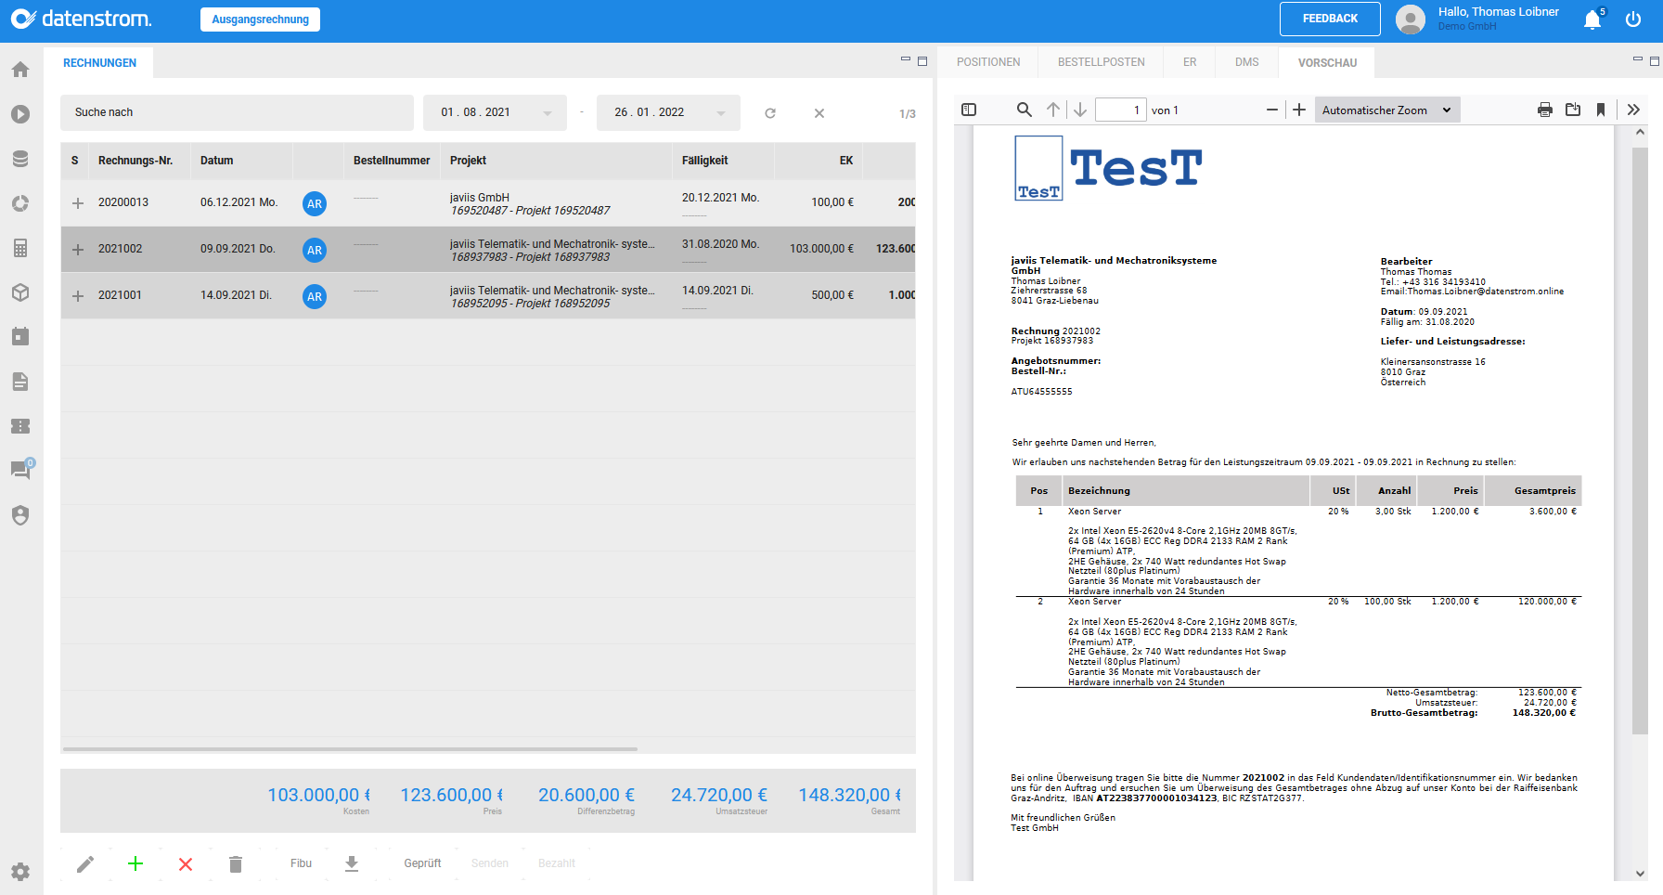The width and height of the screenshot is (1663, 895).
Task: Open settings via the gear icon
Action: 20,872
